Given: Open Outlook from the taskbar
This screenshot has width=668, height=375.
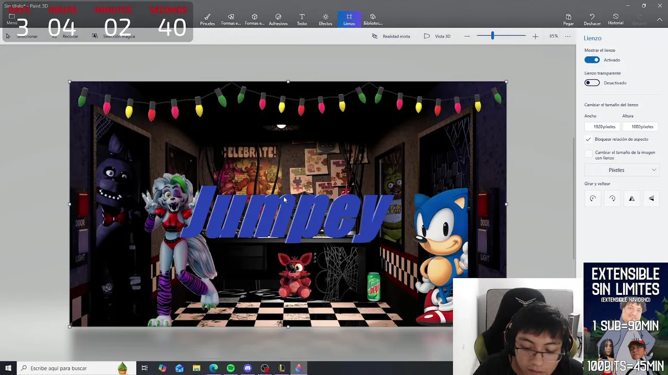Looking at the screenshot, I should pyautogui.click(x=180, y=368).
